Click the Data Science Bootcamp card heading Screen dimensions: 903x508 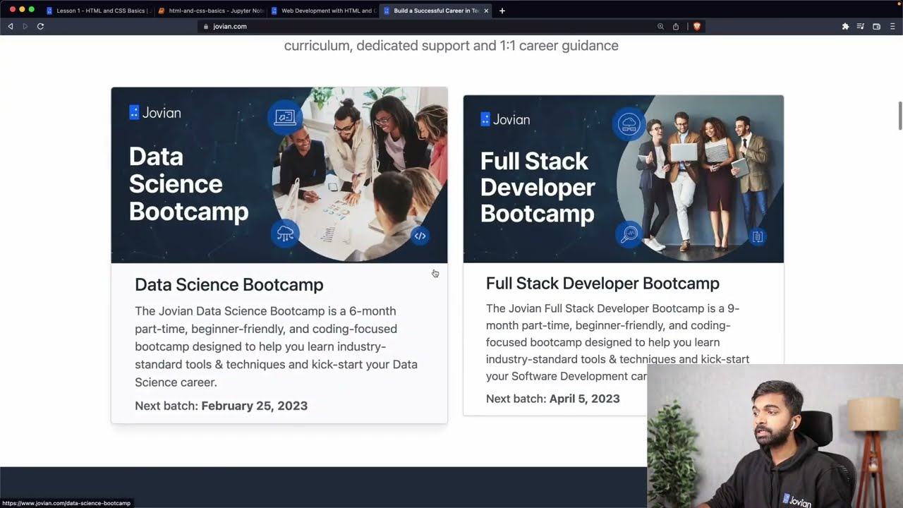click(229, 284)
